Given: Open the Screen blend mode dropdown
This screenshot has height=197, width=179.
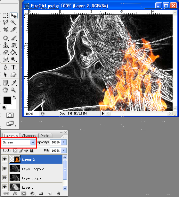Looking at the screenshot, I should pyautogui.click(x=19, y=142).
